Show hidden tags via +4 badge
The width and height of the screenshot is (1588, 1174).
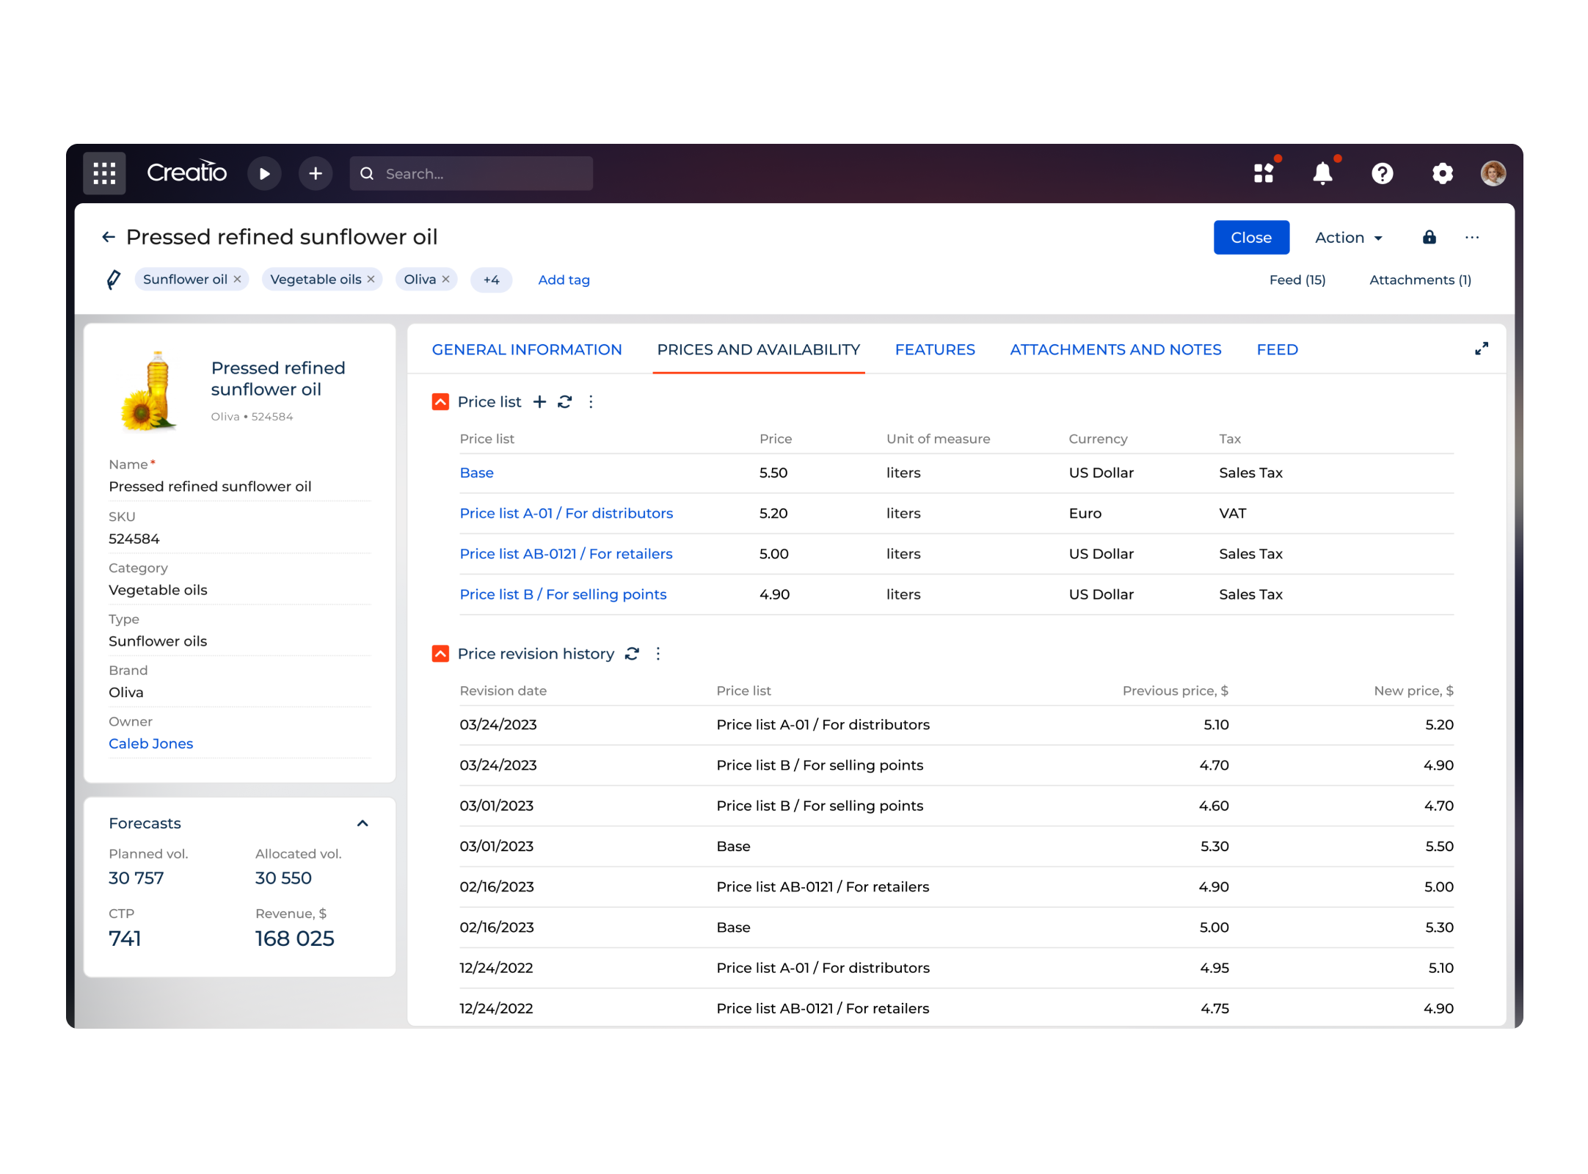pyautogui.click(x=490, y=280)
